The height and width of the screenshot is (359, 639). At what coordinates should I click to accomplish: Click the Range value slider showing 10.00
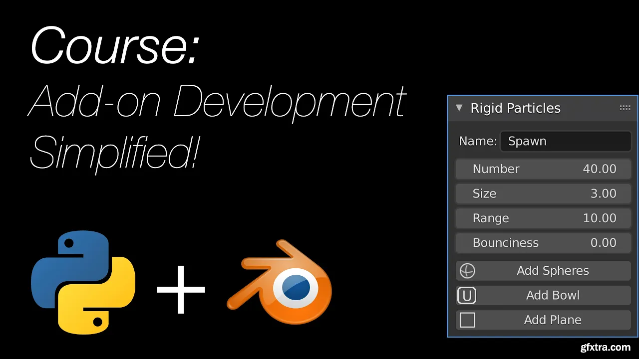click(543, 218)
